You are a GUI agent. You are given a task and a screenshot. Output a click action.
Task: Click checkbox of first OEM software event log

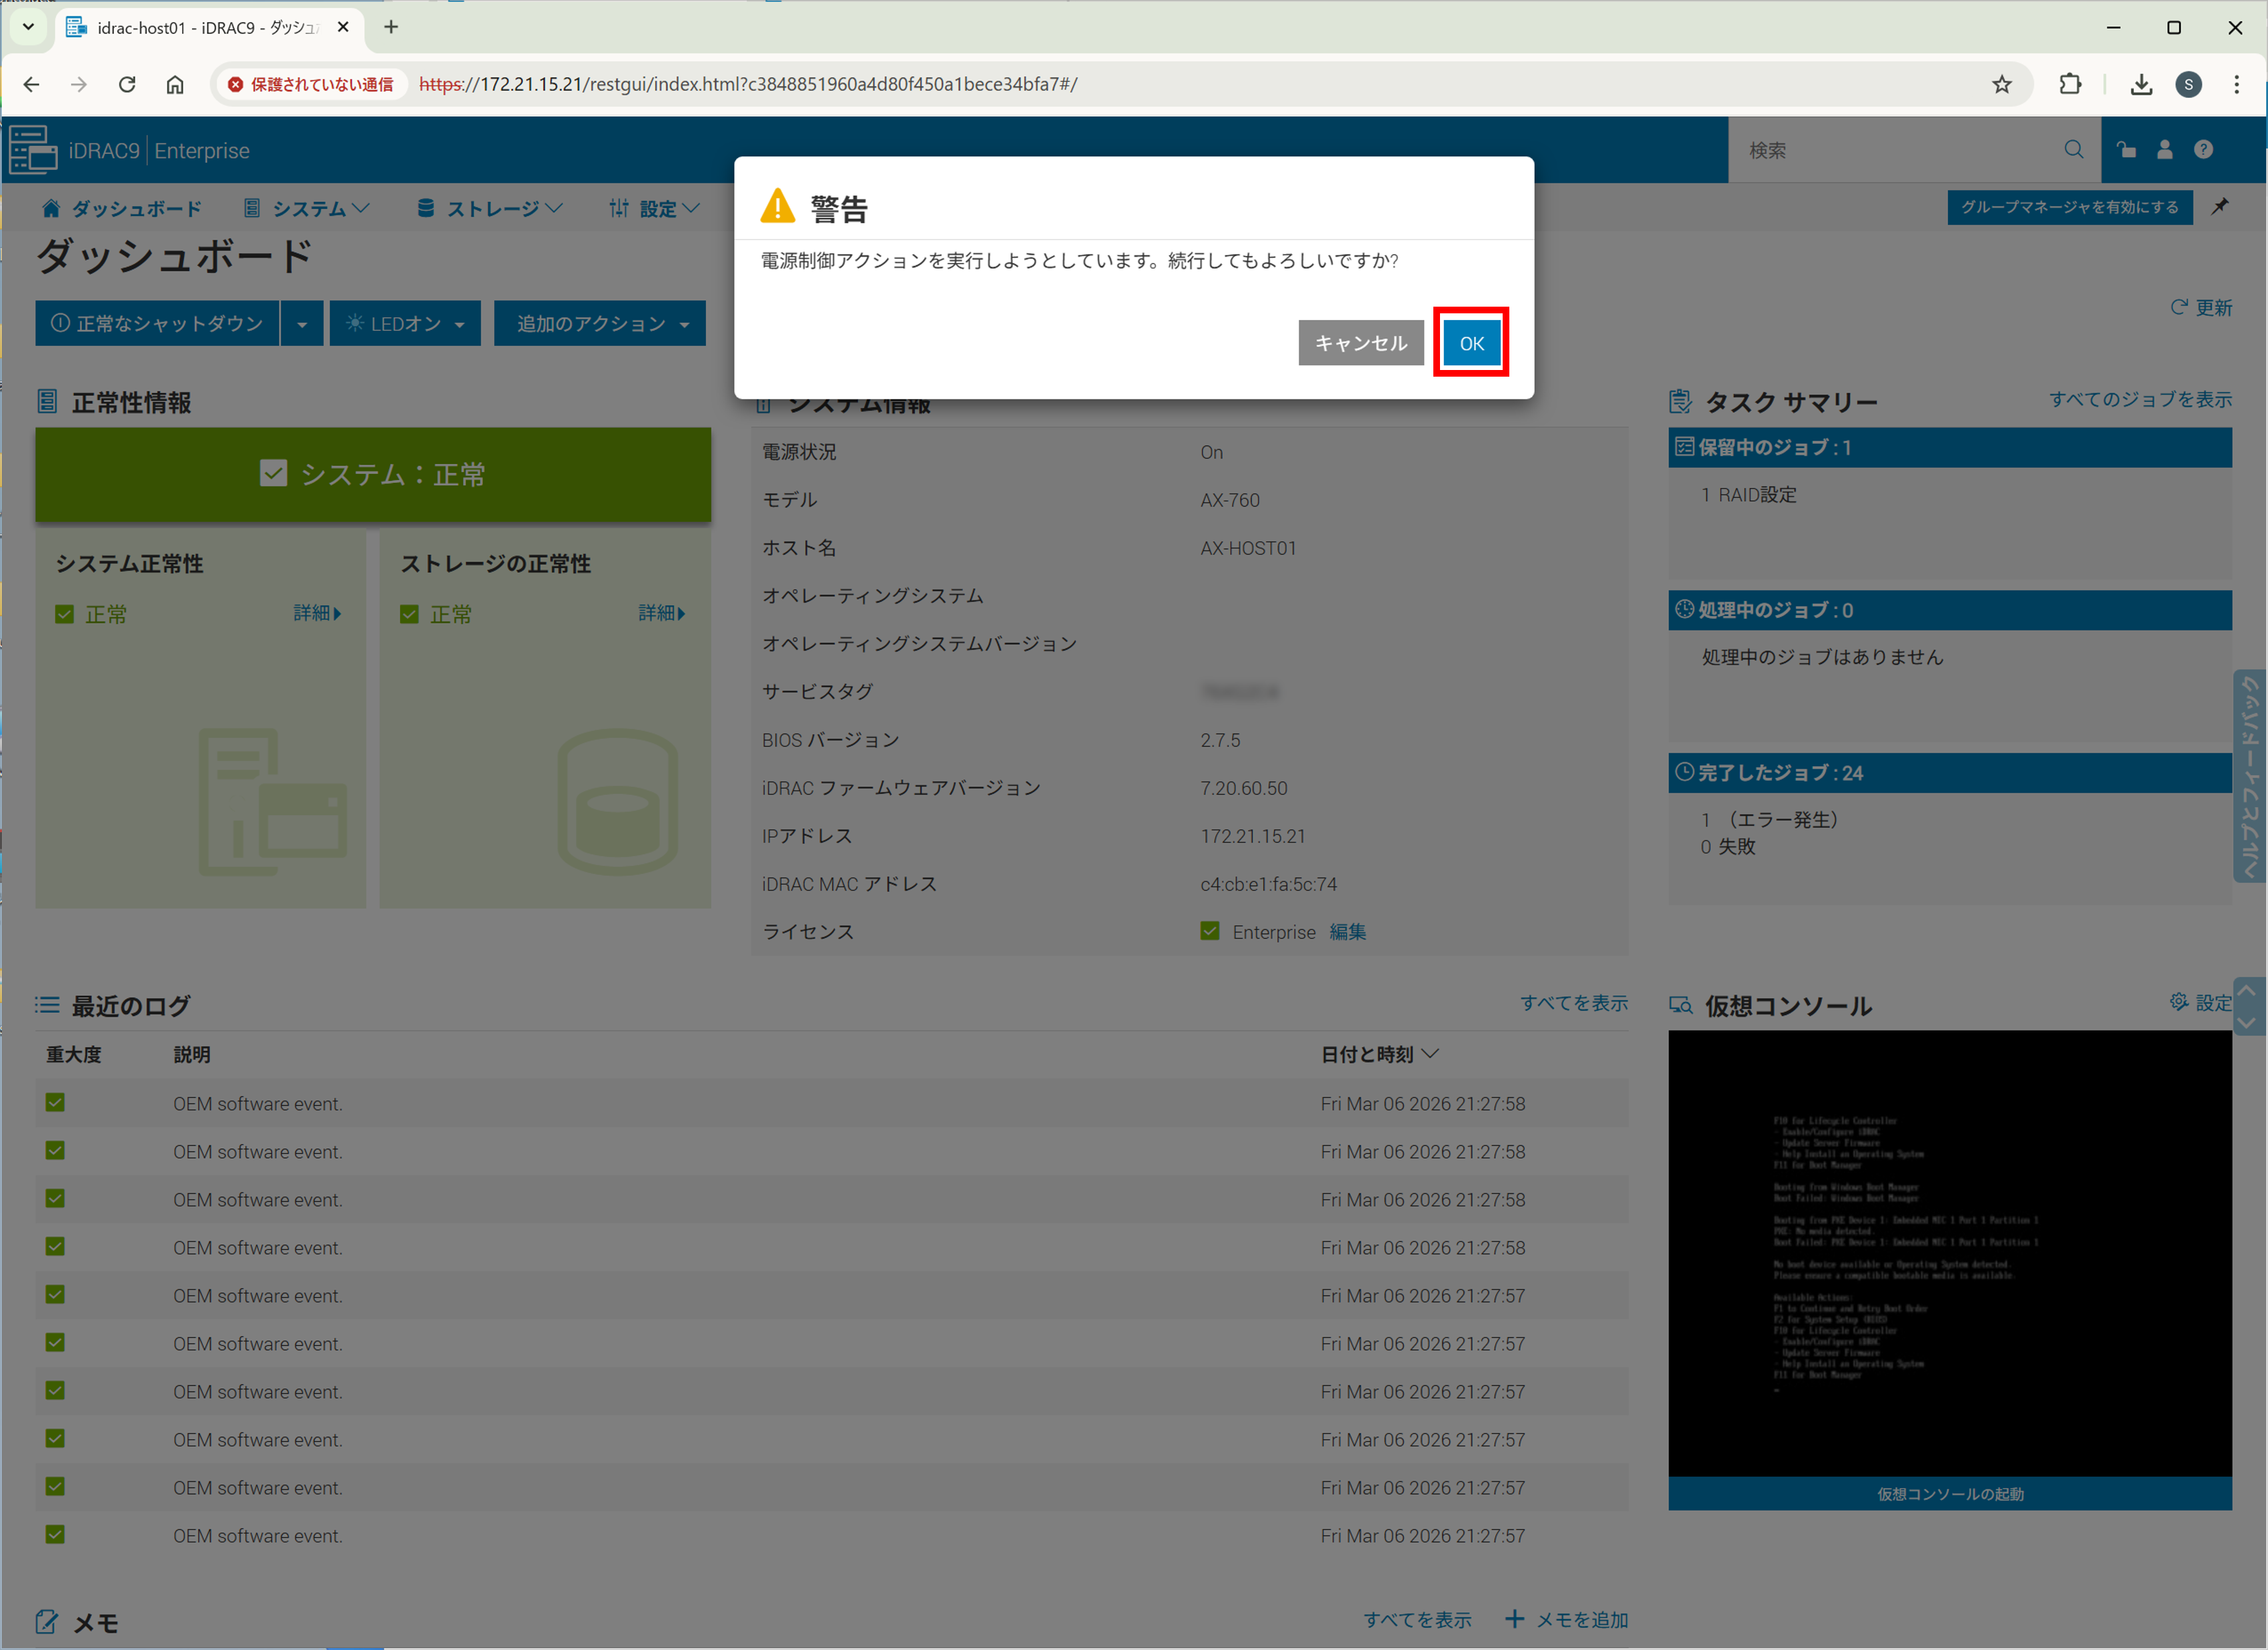55,1103
